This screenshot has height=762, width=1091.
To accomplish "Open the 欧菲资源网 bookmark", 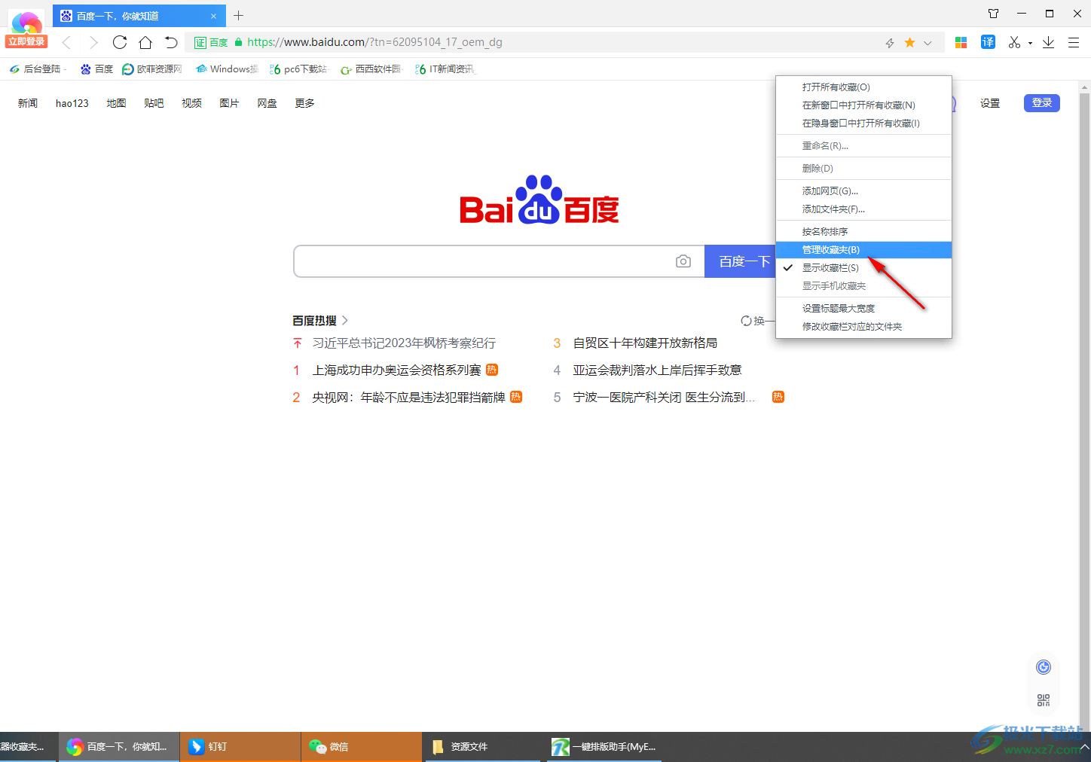I will [x=152, y=69].
